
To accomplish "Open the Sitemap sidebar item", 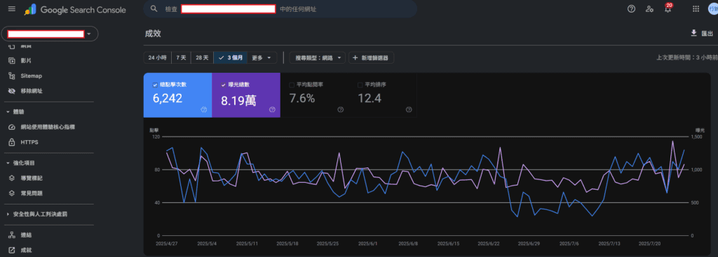I will click(x=31, y=76).
